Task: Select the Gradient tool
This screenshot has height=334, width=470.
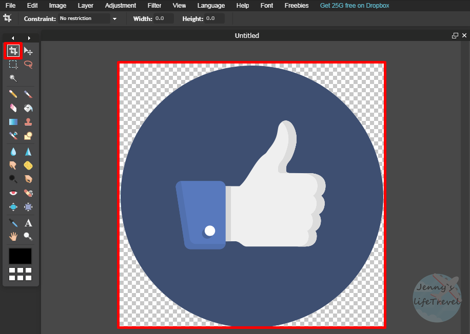Action: (x=13, y=122)
